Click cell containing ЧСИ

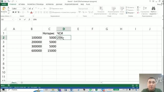(x=64, y=33)
